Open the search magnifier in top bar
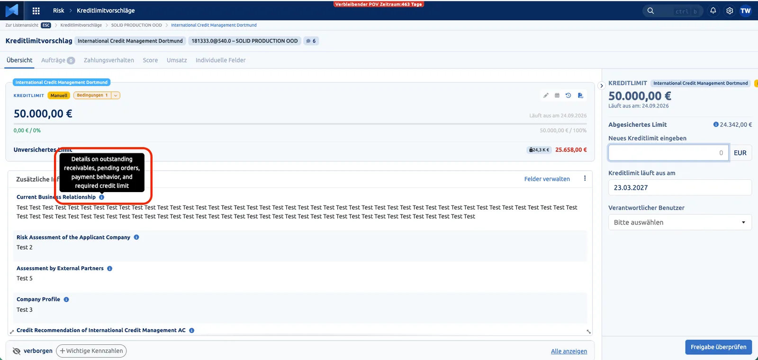Image resolution: width=758 pixels, height=360 pixels. [650, 10]
